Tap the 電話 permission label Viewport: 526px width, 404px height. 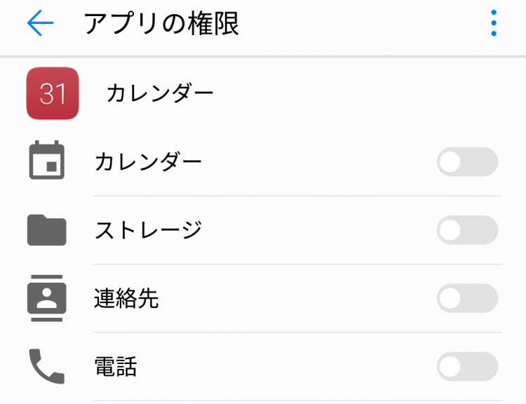(x=116, y=366)
